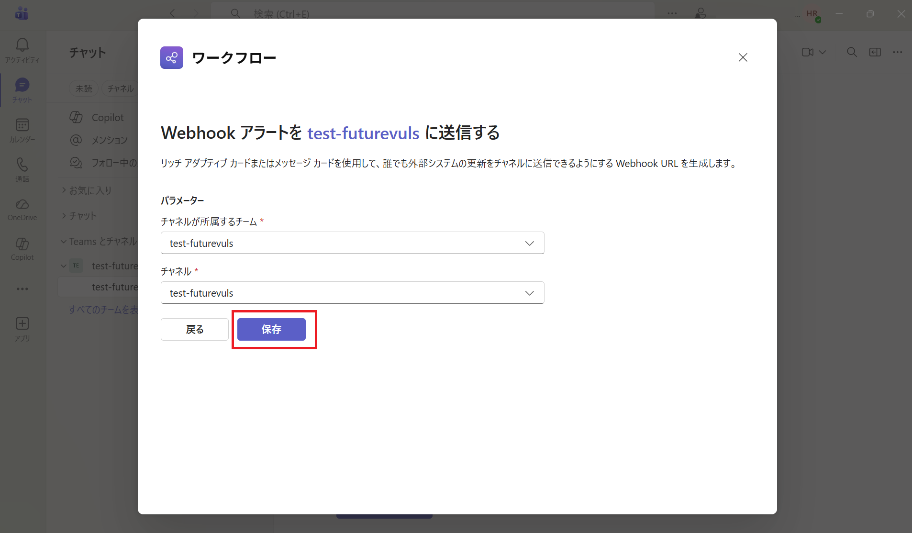912x533 pixels.
Task: Select the チャット icon in the sidebar
Action: (22, 89)
